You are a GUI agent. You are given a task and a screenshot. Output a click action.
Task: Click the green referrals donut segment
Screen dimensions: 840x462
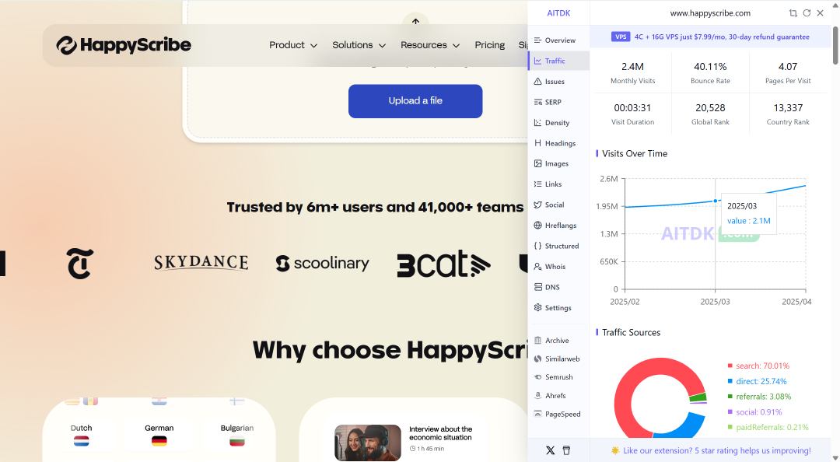coord(698,397)
